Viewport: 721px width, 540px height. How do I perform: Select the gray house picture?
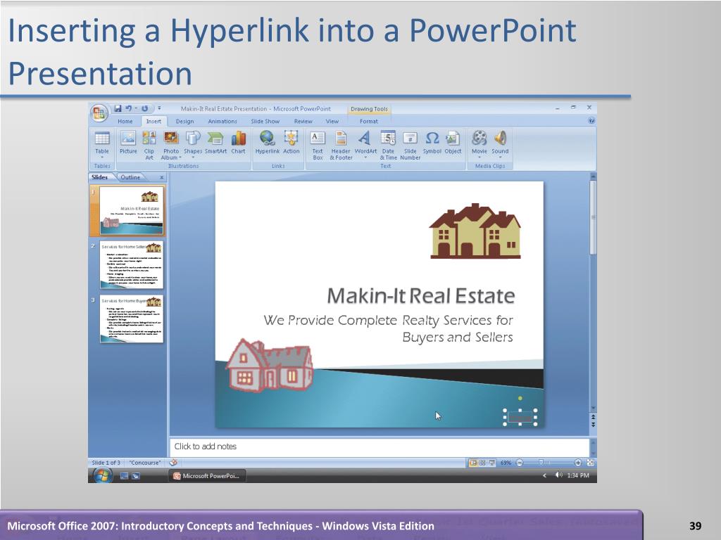tap(269, 365)
